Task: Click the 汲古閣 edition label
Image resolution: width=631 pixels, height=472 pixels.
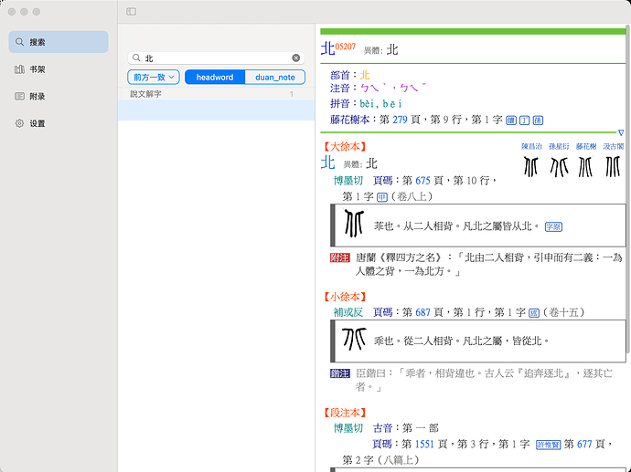Action: [x=614, y=146]
